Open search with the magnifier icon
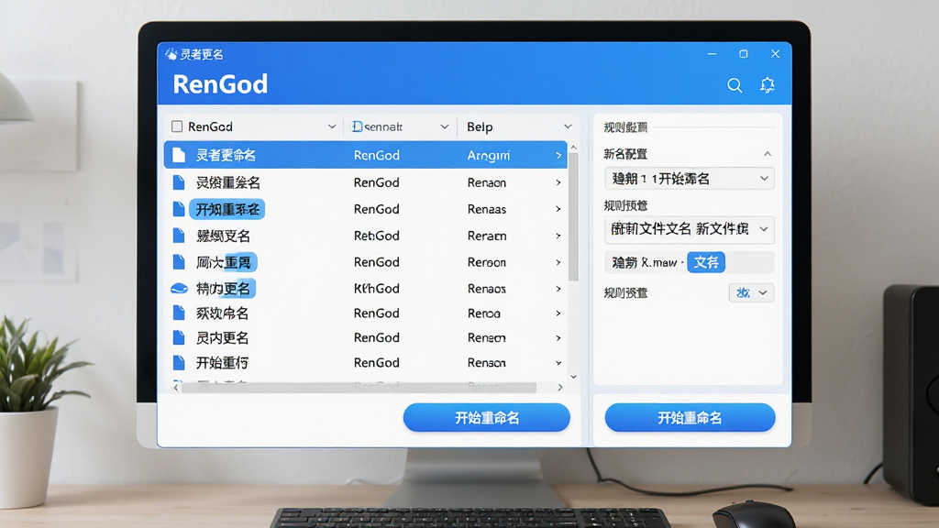 click(x=735, y=85)
